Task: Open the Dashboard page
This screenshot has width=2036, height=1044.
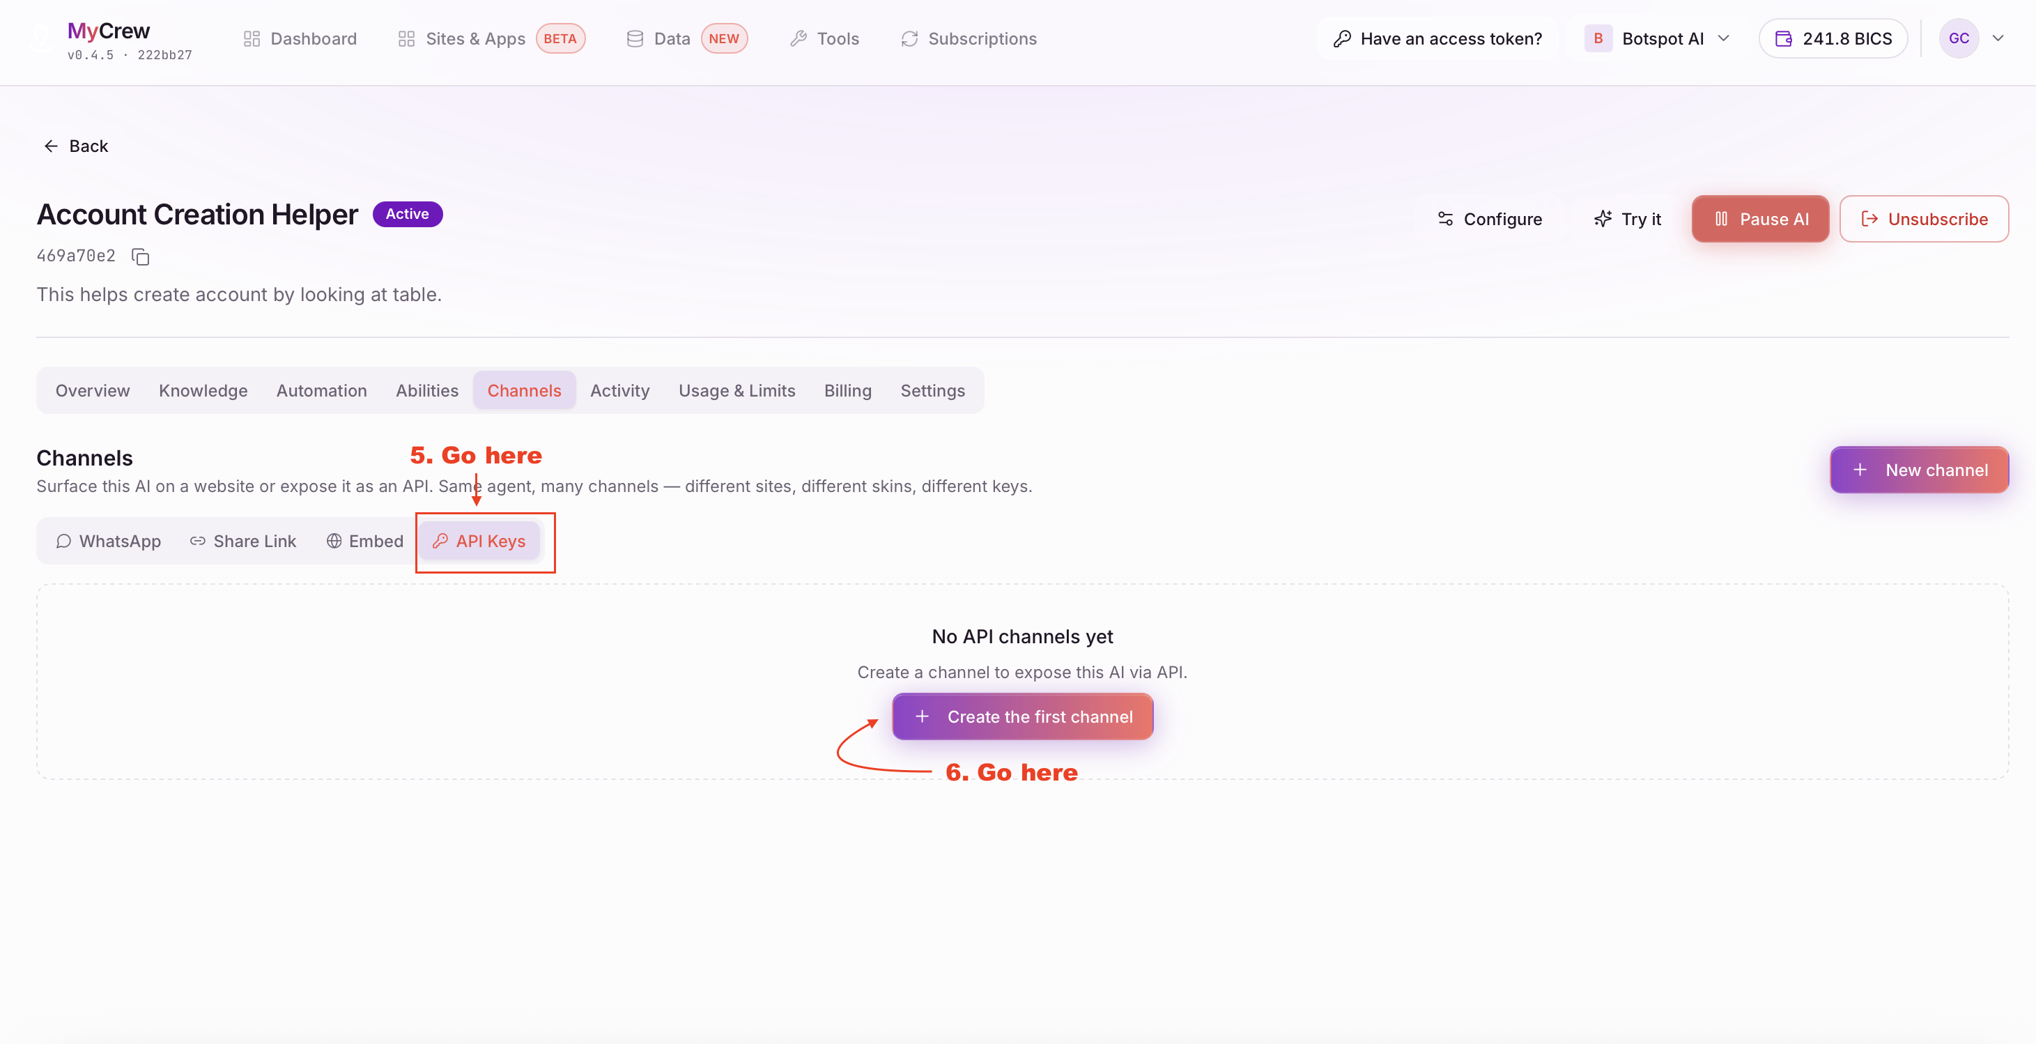Action: click(300, 39)
